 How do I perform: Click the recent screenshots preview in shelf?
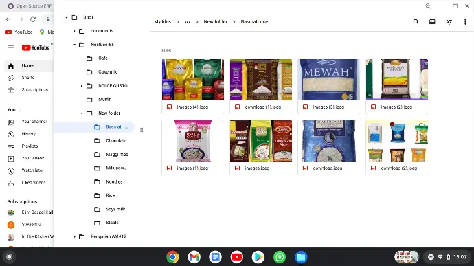pyautogui.click(x=407, y=257)
